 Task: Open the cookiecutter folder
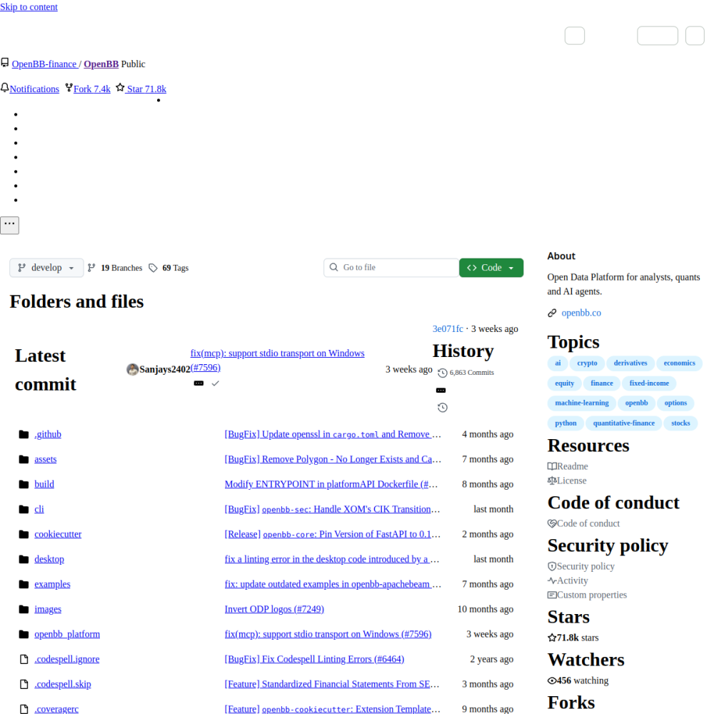click(58, 535)
